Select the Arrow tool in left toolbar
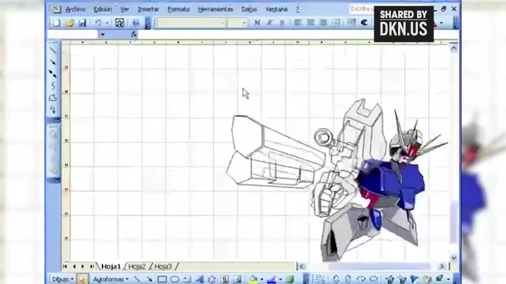The width and height of the screenshot is (506, 284). click(x=53, y=62)
